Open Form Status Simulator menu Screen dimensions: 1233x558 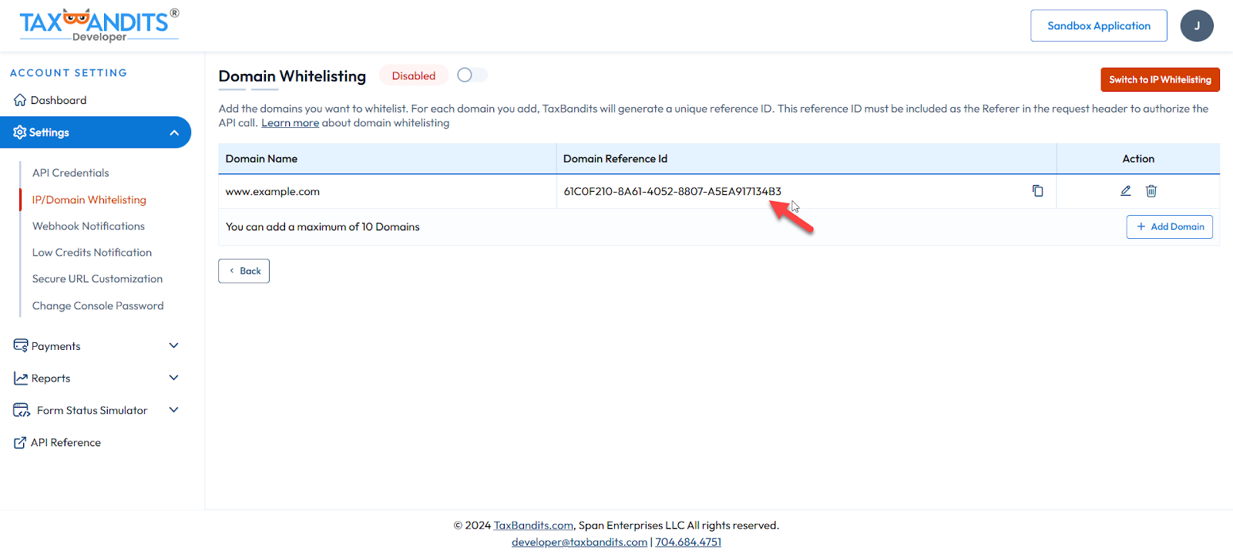tap(92, 411)
